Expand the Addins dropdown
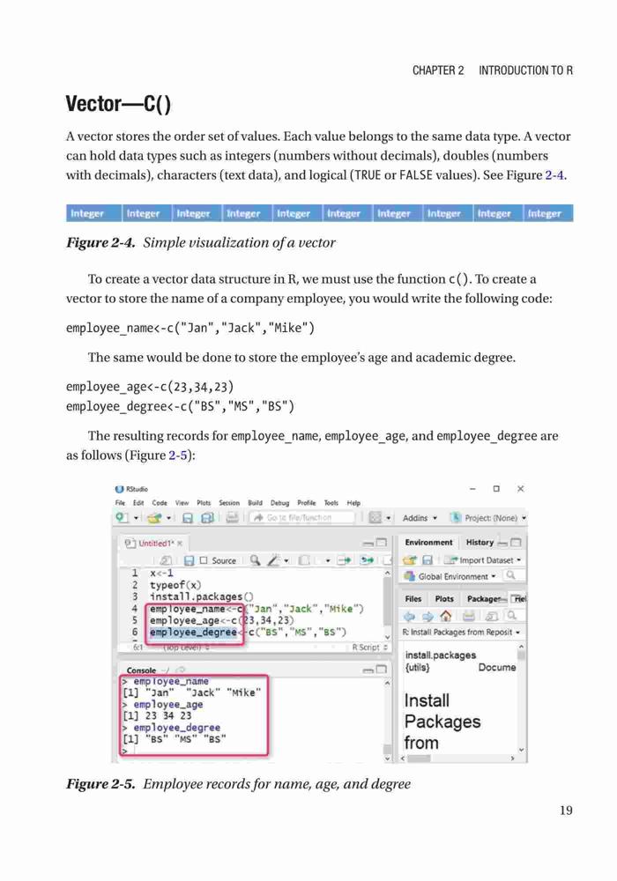The width and height of the screenshot is (617, 881). coord(420,518)
